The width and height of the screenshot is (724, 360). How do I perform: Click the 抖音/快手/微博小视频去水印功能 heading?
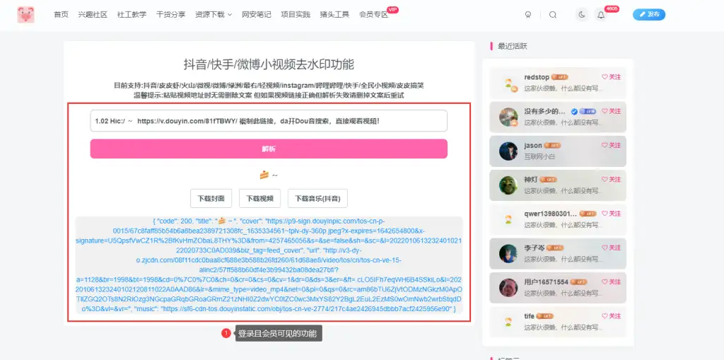[269, 64]
